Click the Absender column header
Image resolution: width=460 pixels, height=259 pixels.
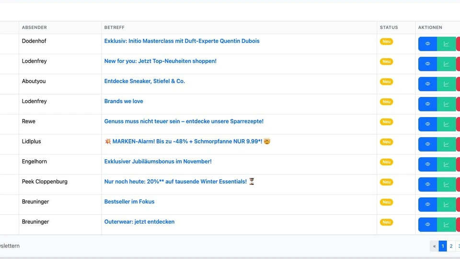tap(34, 28)
